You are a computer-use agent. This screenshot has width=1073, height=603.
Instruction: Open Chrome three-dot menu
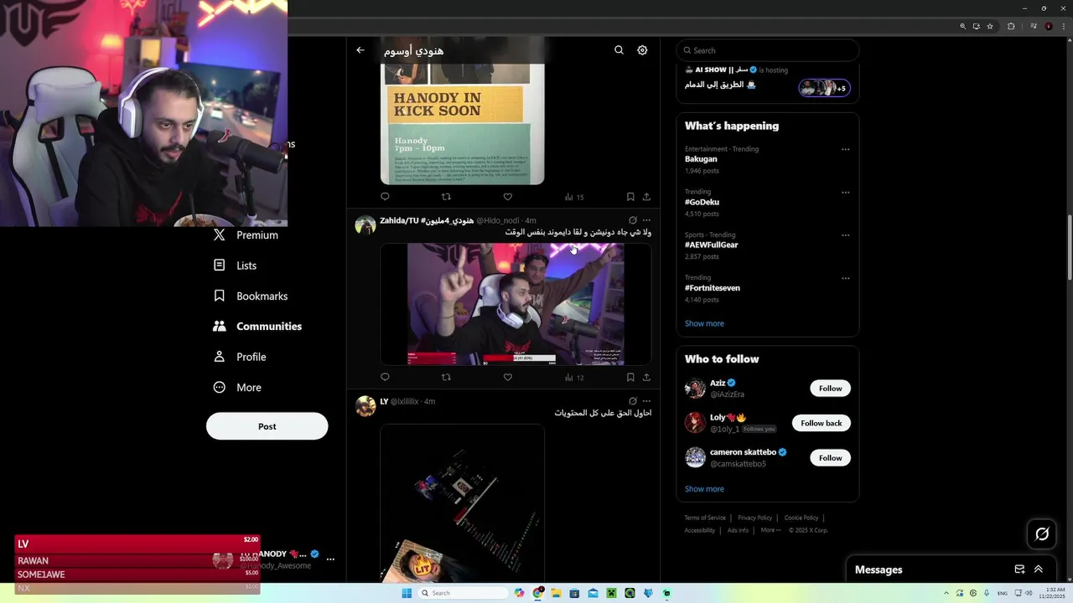1062,26
